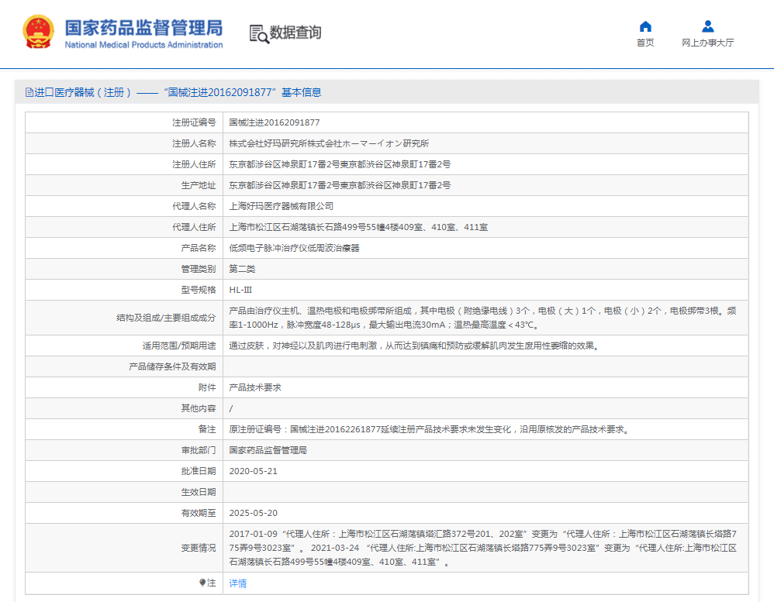Click the national emblem logo

point(39,33)
